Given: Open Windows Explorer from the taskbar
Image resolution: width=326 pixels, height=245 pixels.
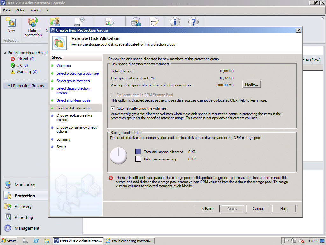Looking at the screenshot, I should [x=47, y=241].
